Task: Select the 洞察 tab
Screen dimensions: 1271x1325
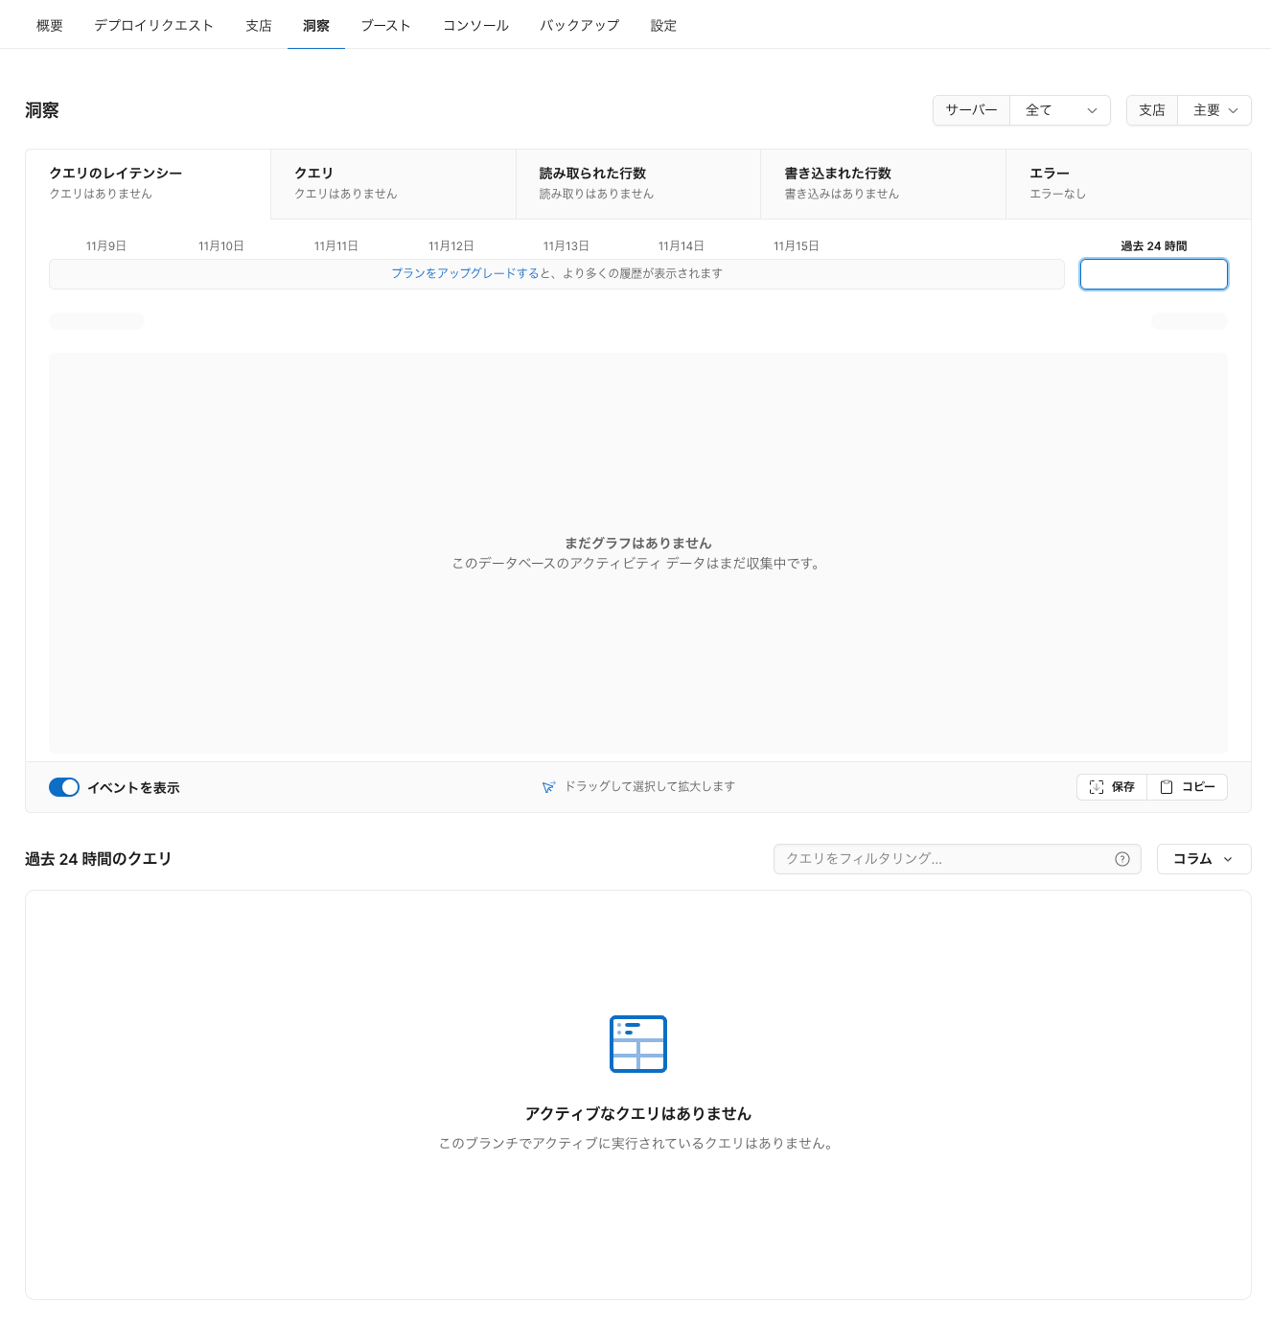Action: click(316, 26)
